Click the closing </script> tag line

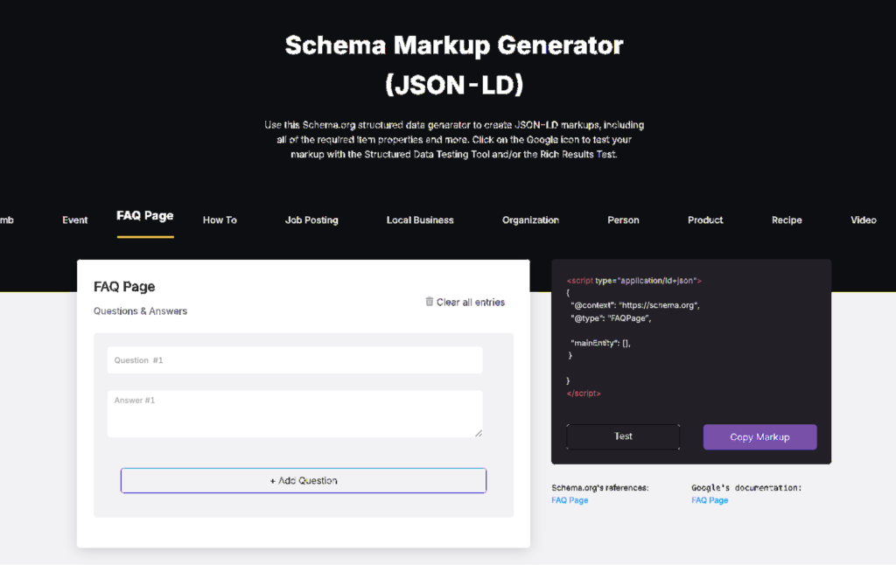[584, 393]
